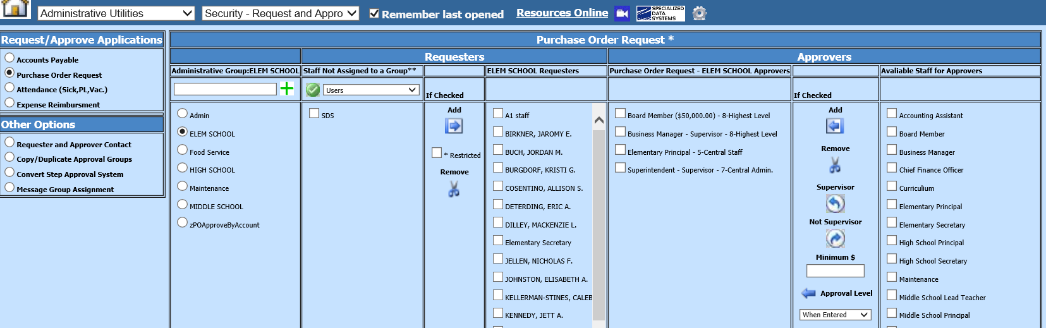Click the requesters list scrollbar up arrow
Image resolution: width=1046 pixels, height=328 pixels.
click(x=599, y=120)
